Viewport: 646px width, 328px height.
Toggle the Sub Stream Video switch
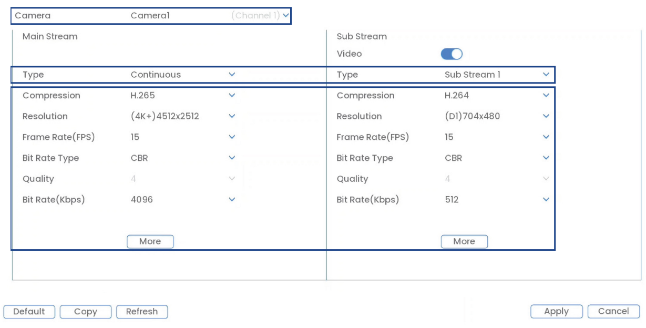tap(452, 54)
